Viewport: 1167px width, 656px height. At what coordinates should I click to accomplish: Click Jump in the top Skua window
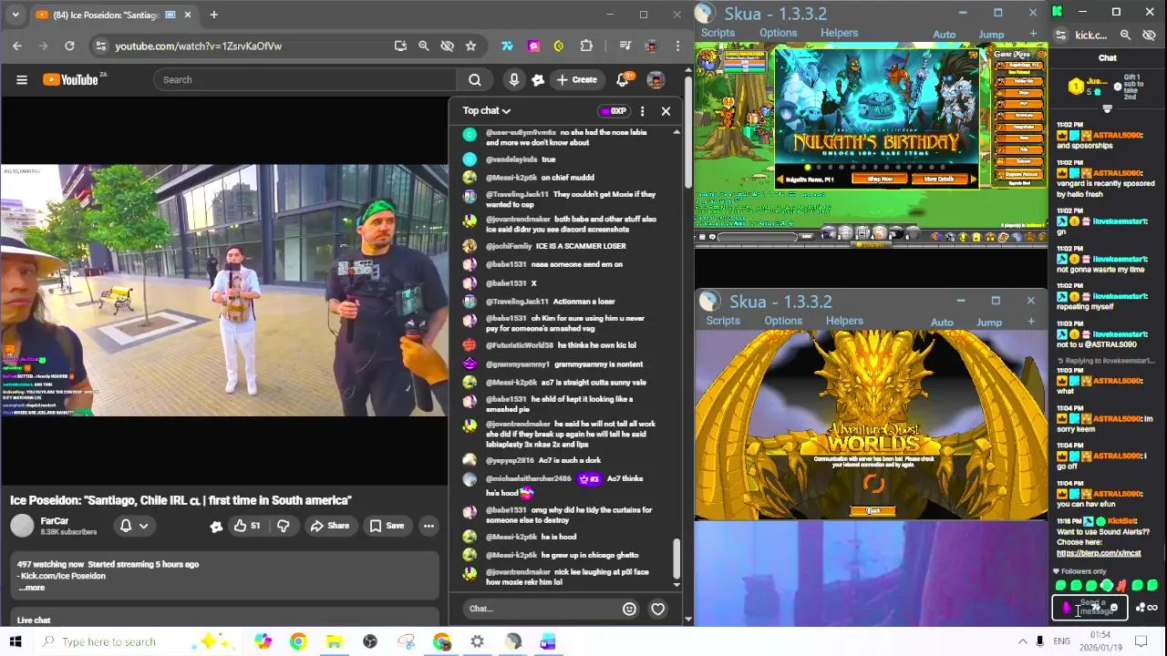[x=991, y=35]
